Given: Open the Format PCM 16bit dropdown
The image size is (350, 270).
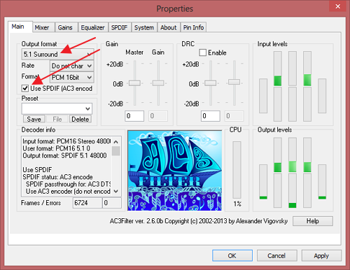Looking at the screenshot, I should (72, 77).
